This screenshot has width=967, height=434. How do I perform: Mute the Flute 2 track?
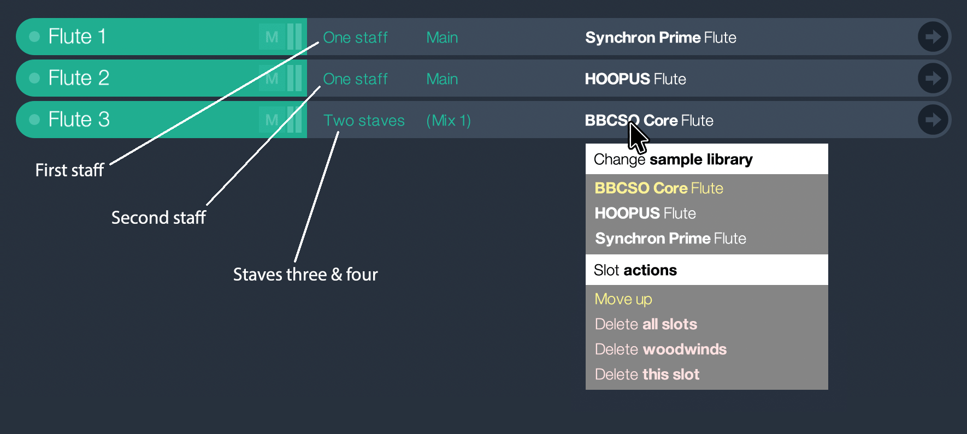pos(272,78)
